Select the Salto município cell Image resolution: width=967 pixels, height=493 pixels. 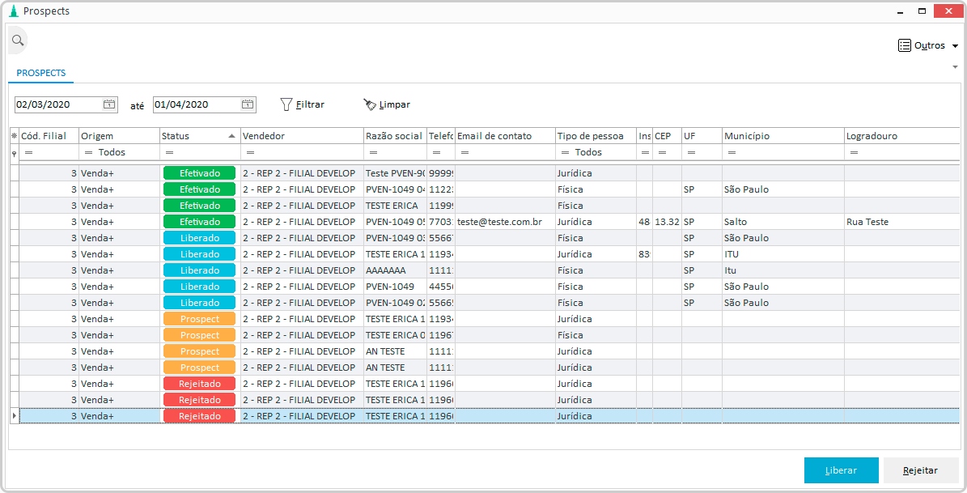[783, 222]
